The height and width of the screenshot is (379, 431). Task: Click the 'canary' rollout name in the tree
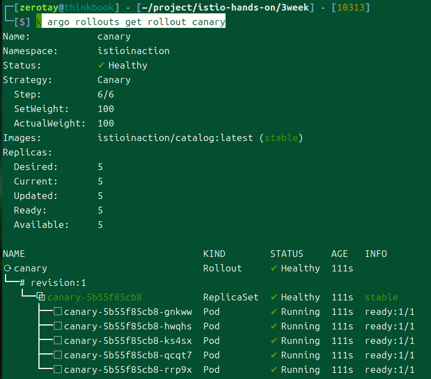[x=31, y=269]
